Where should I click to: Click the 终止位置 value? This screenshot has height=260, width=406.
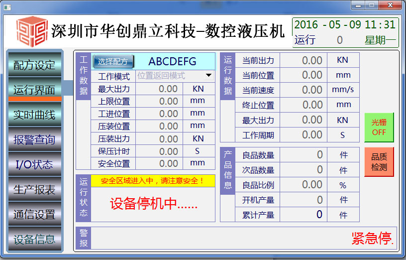tap(304, 105)
